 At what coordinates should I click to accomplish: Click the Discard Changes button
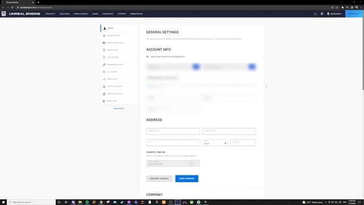click(x=159, y=178)
